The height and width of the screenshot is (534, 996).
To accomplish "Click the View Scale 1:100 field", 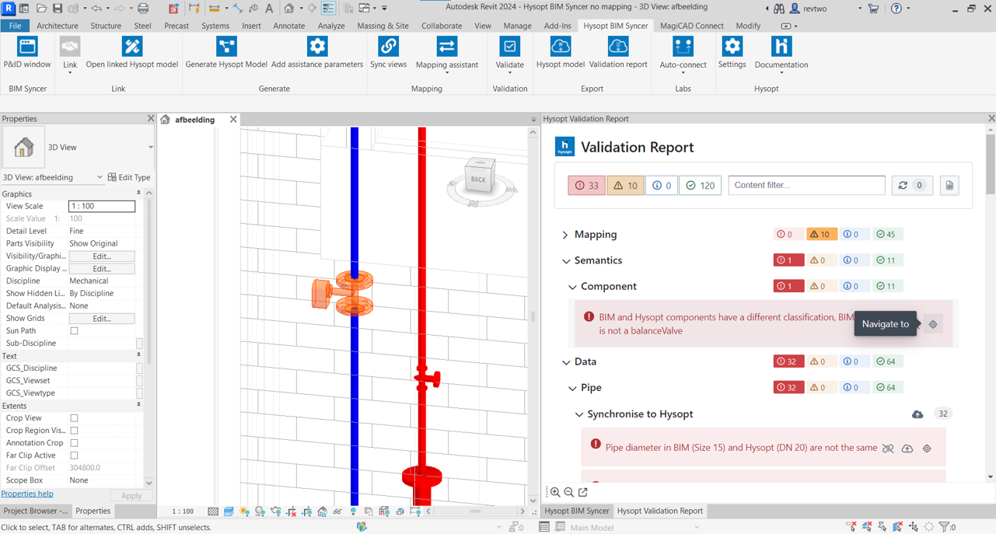I will (102, 207).
